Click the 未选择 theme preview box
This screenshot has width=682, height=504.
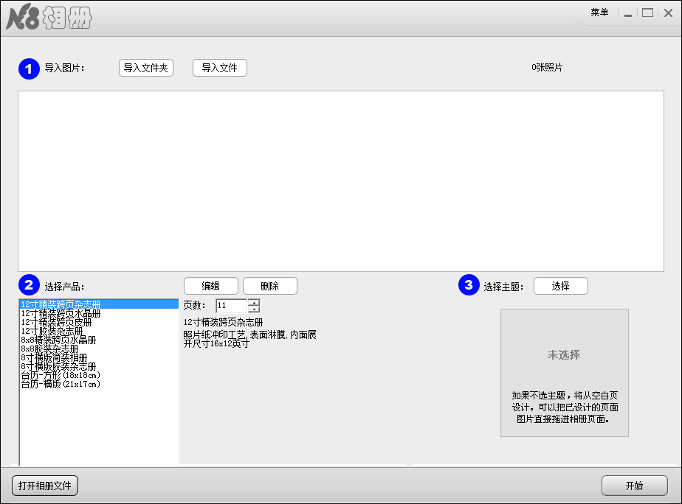[x=565, y=355]
